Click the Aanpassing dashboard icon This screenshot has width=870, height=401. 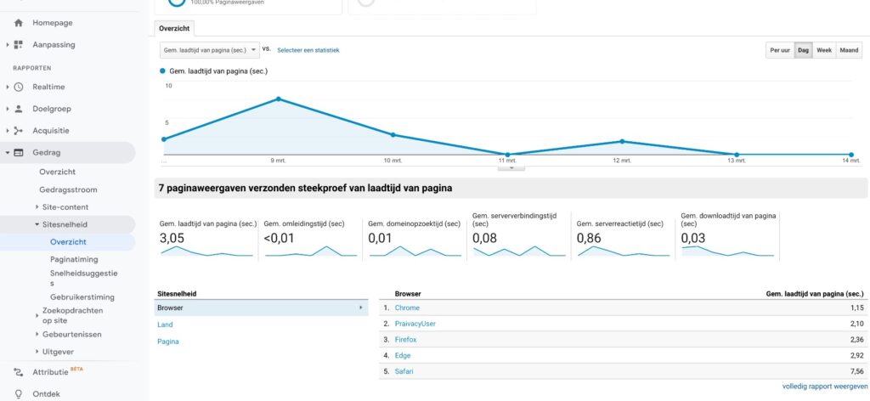tap(19, 44)
